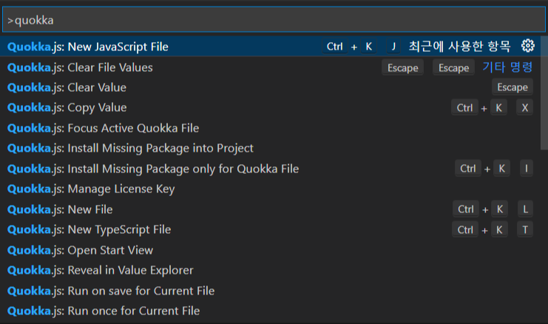The width and height of the screenshot is (548, 324).
Task: Click the gear icon on New JavaScript File row
Action: point(527,46)
